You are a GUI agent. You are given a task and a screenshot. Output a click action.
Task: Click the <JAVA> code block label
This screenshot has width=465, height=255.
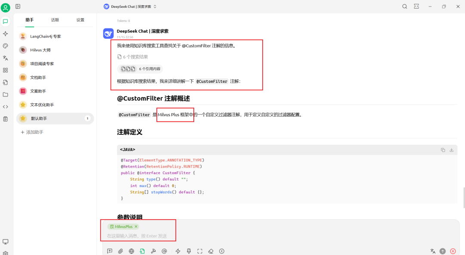[127, 149]
